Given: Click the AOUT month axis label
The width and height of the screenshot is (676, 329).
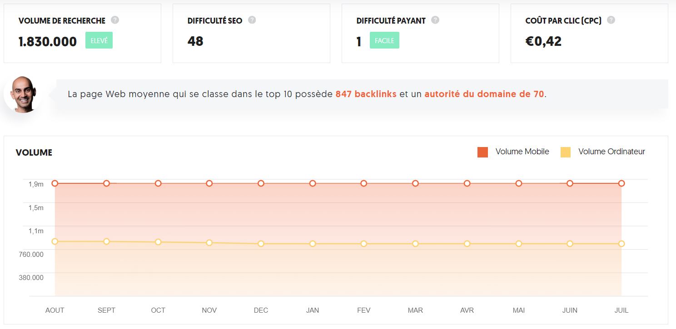Looking at the screenshot, I should coord(55,310).
